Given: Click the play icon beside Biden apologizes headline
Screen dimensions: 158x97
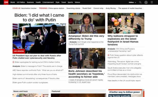Looking at the screenshot, I should (14, 62).
